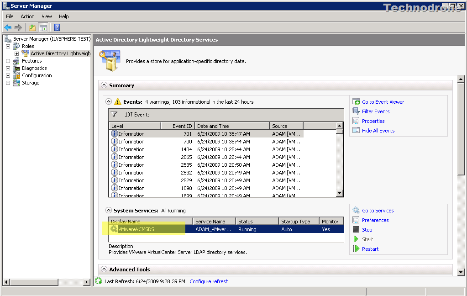The height and width of the screenshot is (296, 467).
Task: Toggle the Show/Hide console tree icon
Action: tap(43, 28)
